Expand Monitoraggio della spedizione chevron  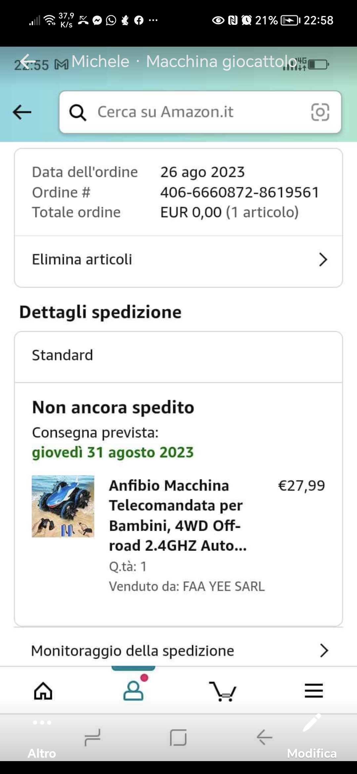coord(324,650)
